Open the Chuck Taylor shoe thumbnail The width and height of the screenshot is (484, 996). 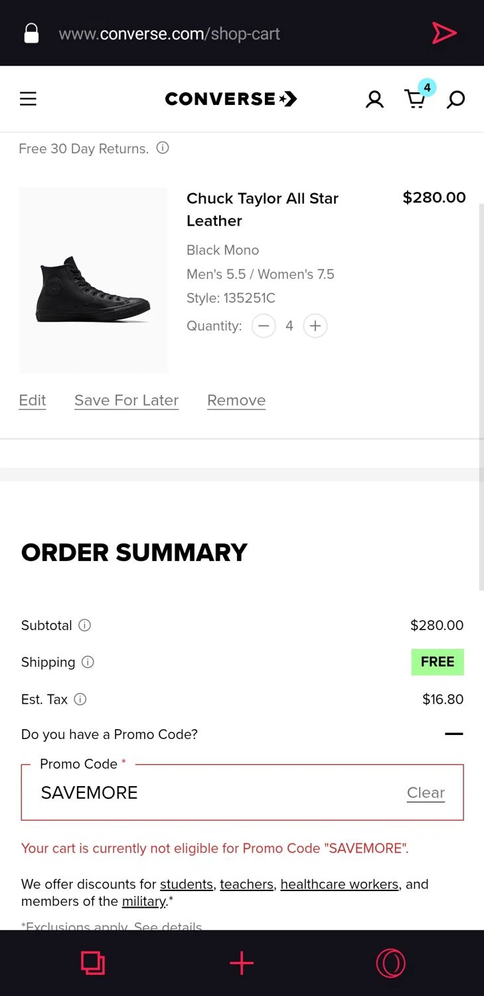coord(93,280)
